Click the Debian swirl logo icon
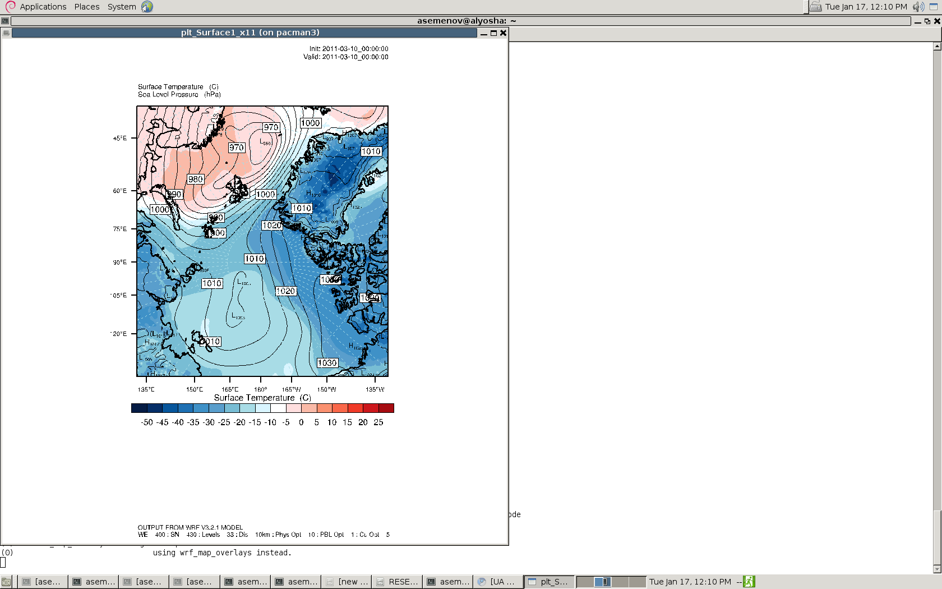Screen dimensions: 942x589 [10, 7]
